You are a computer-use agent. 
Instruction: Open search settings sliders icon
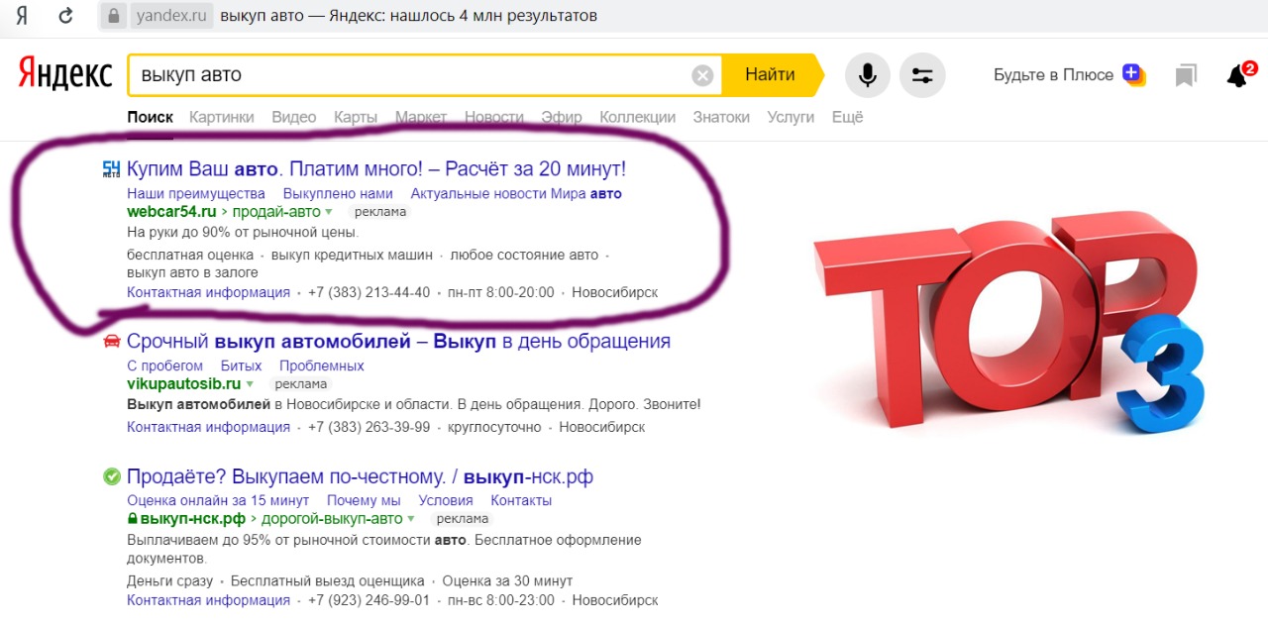(x=922, y=75)
